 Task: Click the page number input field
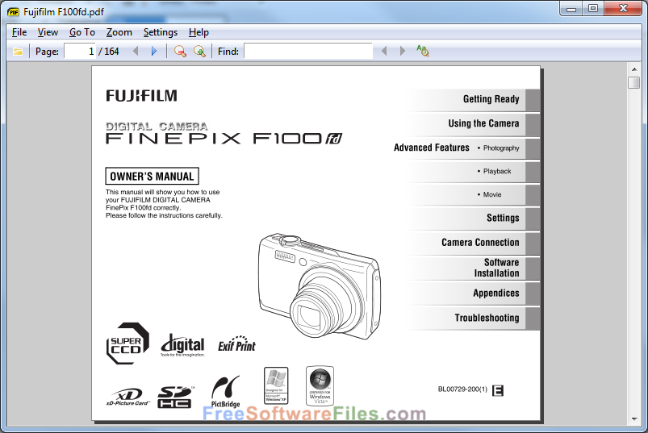pos(80,51)
